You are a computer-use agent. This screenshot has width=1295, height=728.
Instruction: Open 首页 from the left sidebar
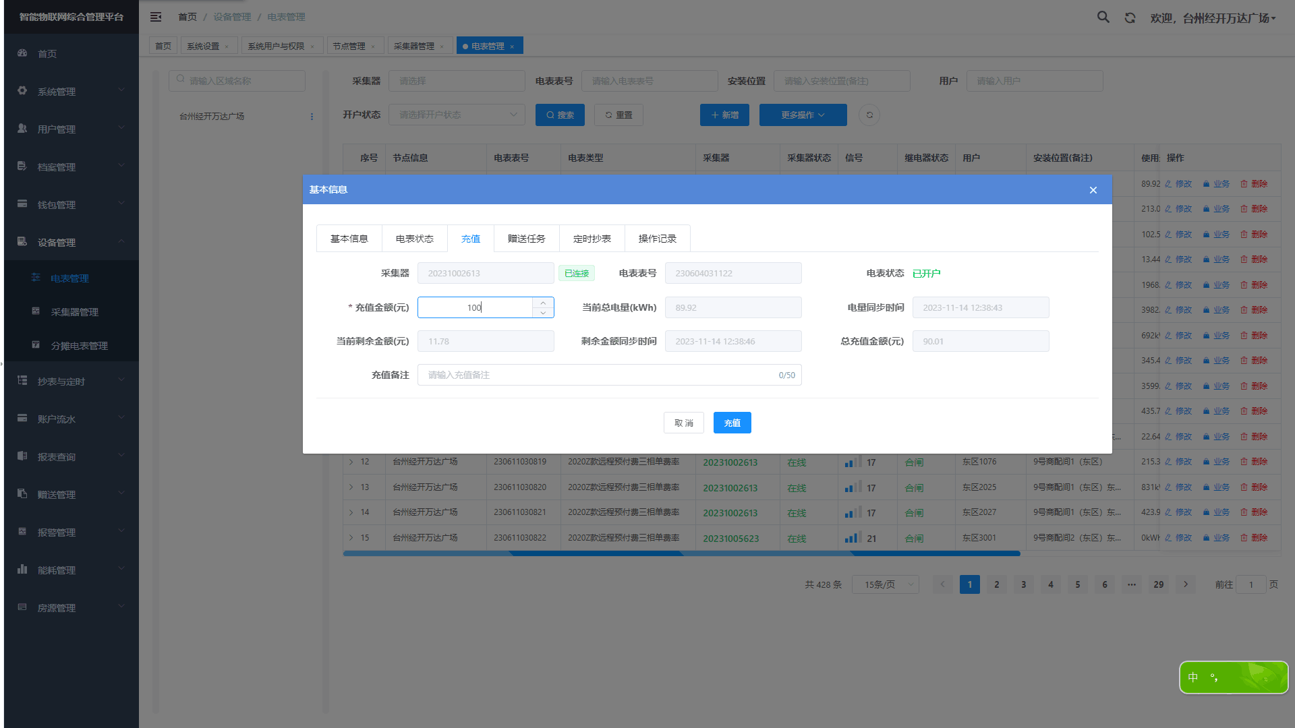[47, 54]
